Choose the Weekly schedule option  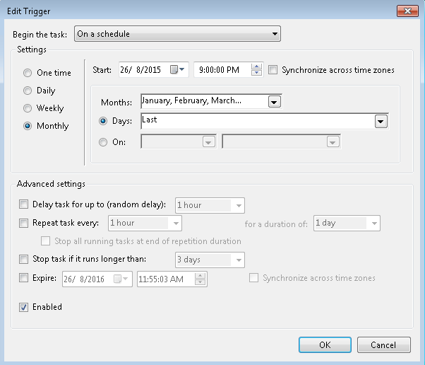pyautogui.click(x=28, y=108)
